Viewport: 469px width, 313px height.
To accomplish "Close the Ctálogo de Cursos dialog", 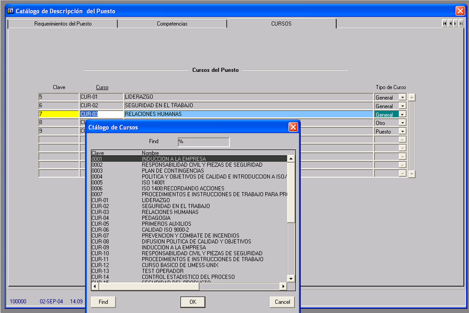I will click(x=293, y=127).
